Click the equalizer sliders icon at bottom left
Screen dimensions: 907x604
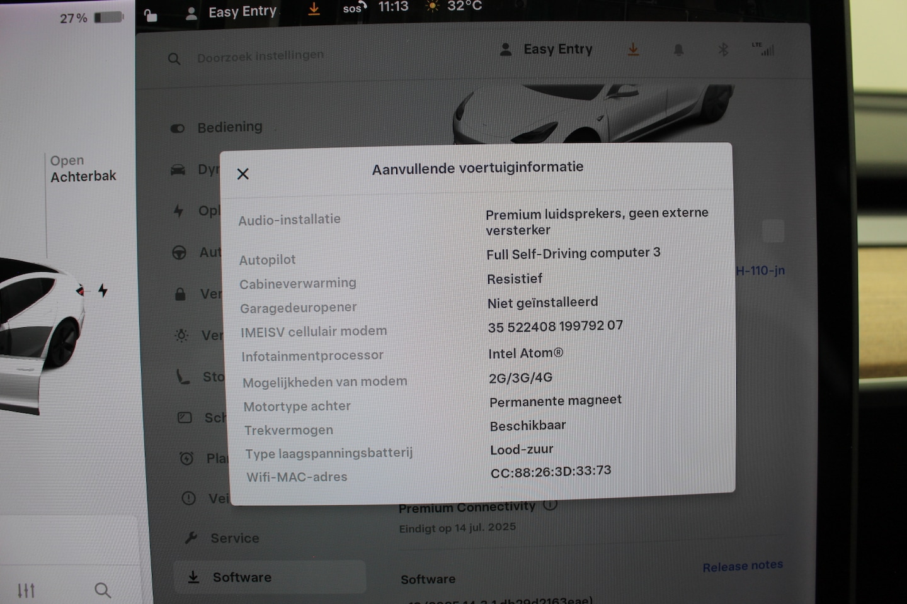pos(26,590)
